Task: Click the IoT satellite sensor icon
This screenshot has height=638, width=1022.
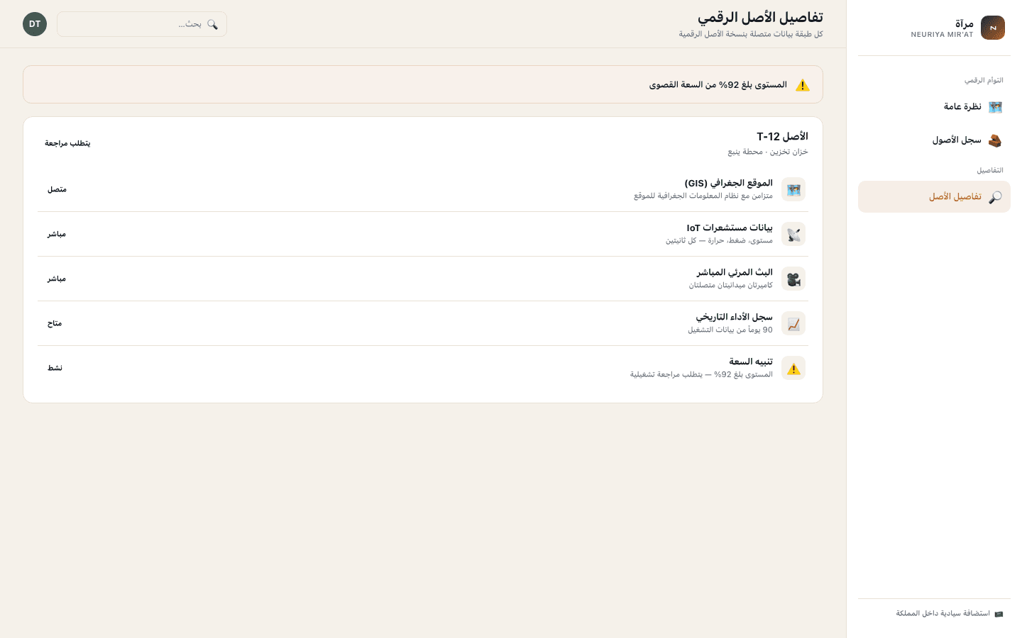Action: click(793, 234)
